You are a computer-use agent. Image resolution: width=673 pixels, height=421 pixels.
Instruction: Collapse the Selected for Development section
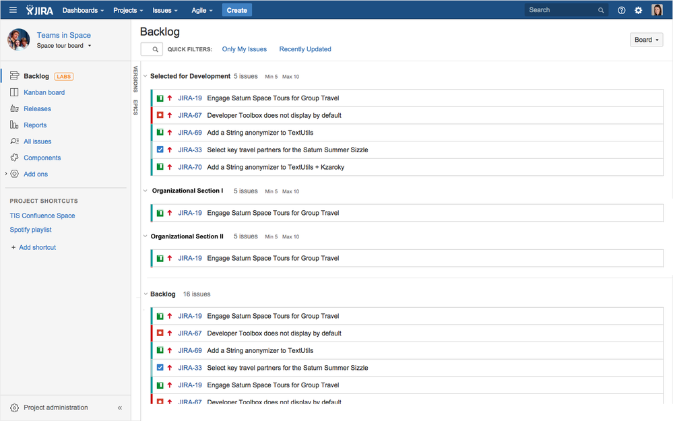(x=145, y=76)
